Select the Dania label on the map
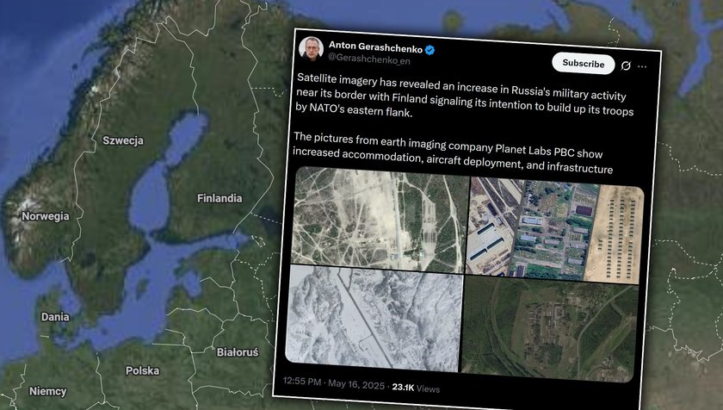Screen dimensions: 723x410 pos(55,317)
